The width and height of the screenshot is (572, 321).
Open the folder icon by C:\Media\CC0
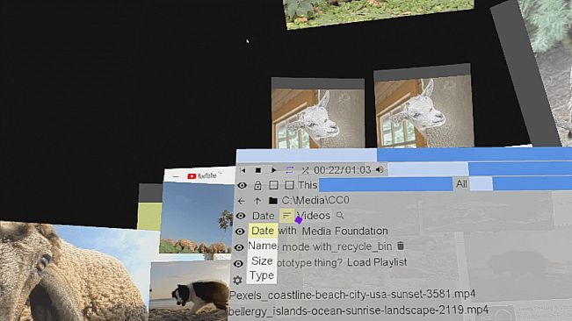(x=273, y=201)
